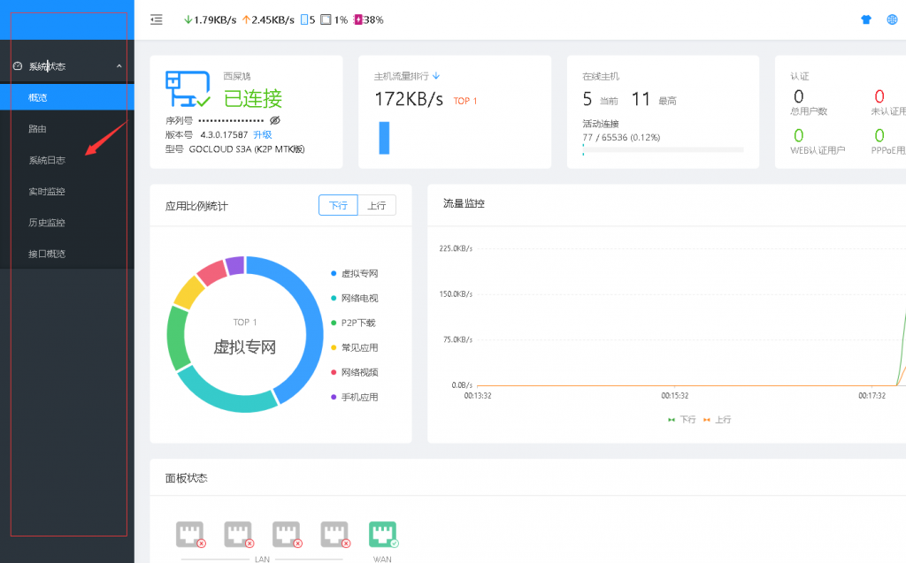Toggle the 上行 series in chart legend
The image size is (906, 563).
[x=718, y=420]
